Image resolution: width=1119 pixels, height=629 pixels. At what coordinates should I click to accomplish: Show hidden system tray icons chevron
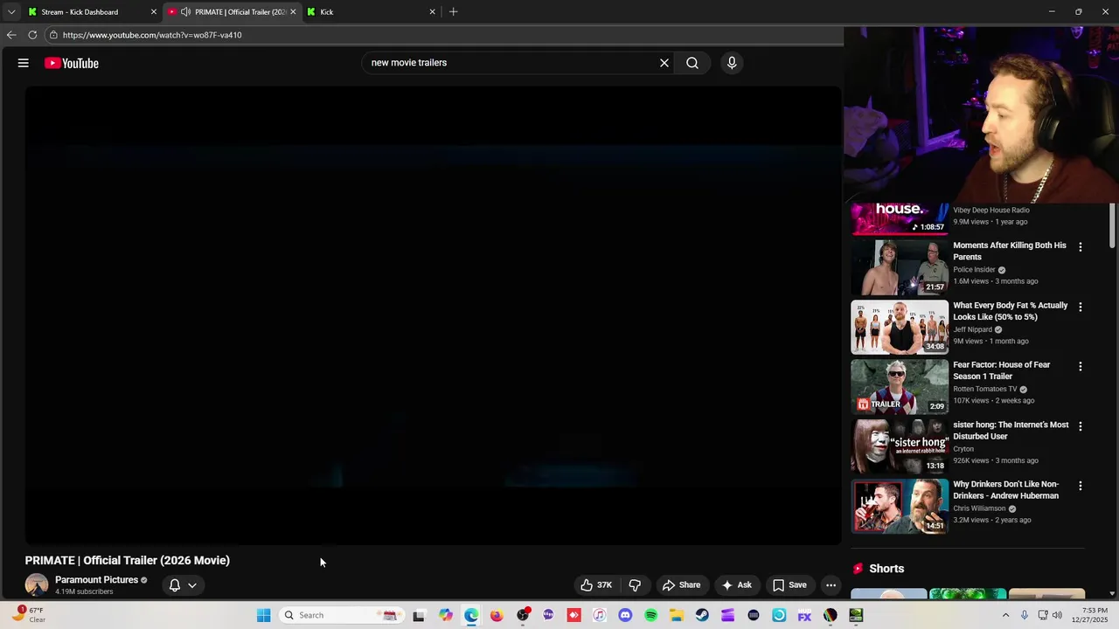[x=1005, y=615]
